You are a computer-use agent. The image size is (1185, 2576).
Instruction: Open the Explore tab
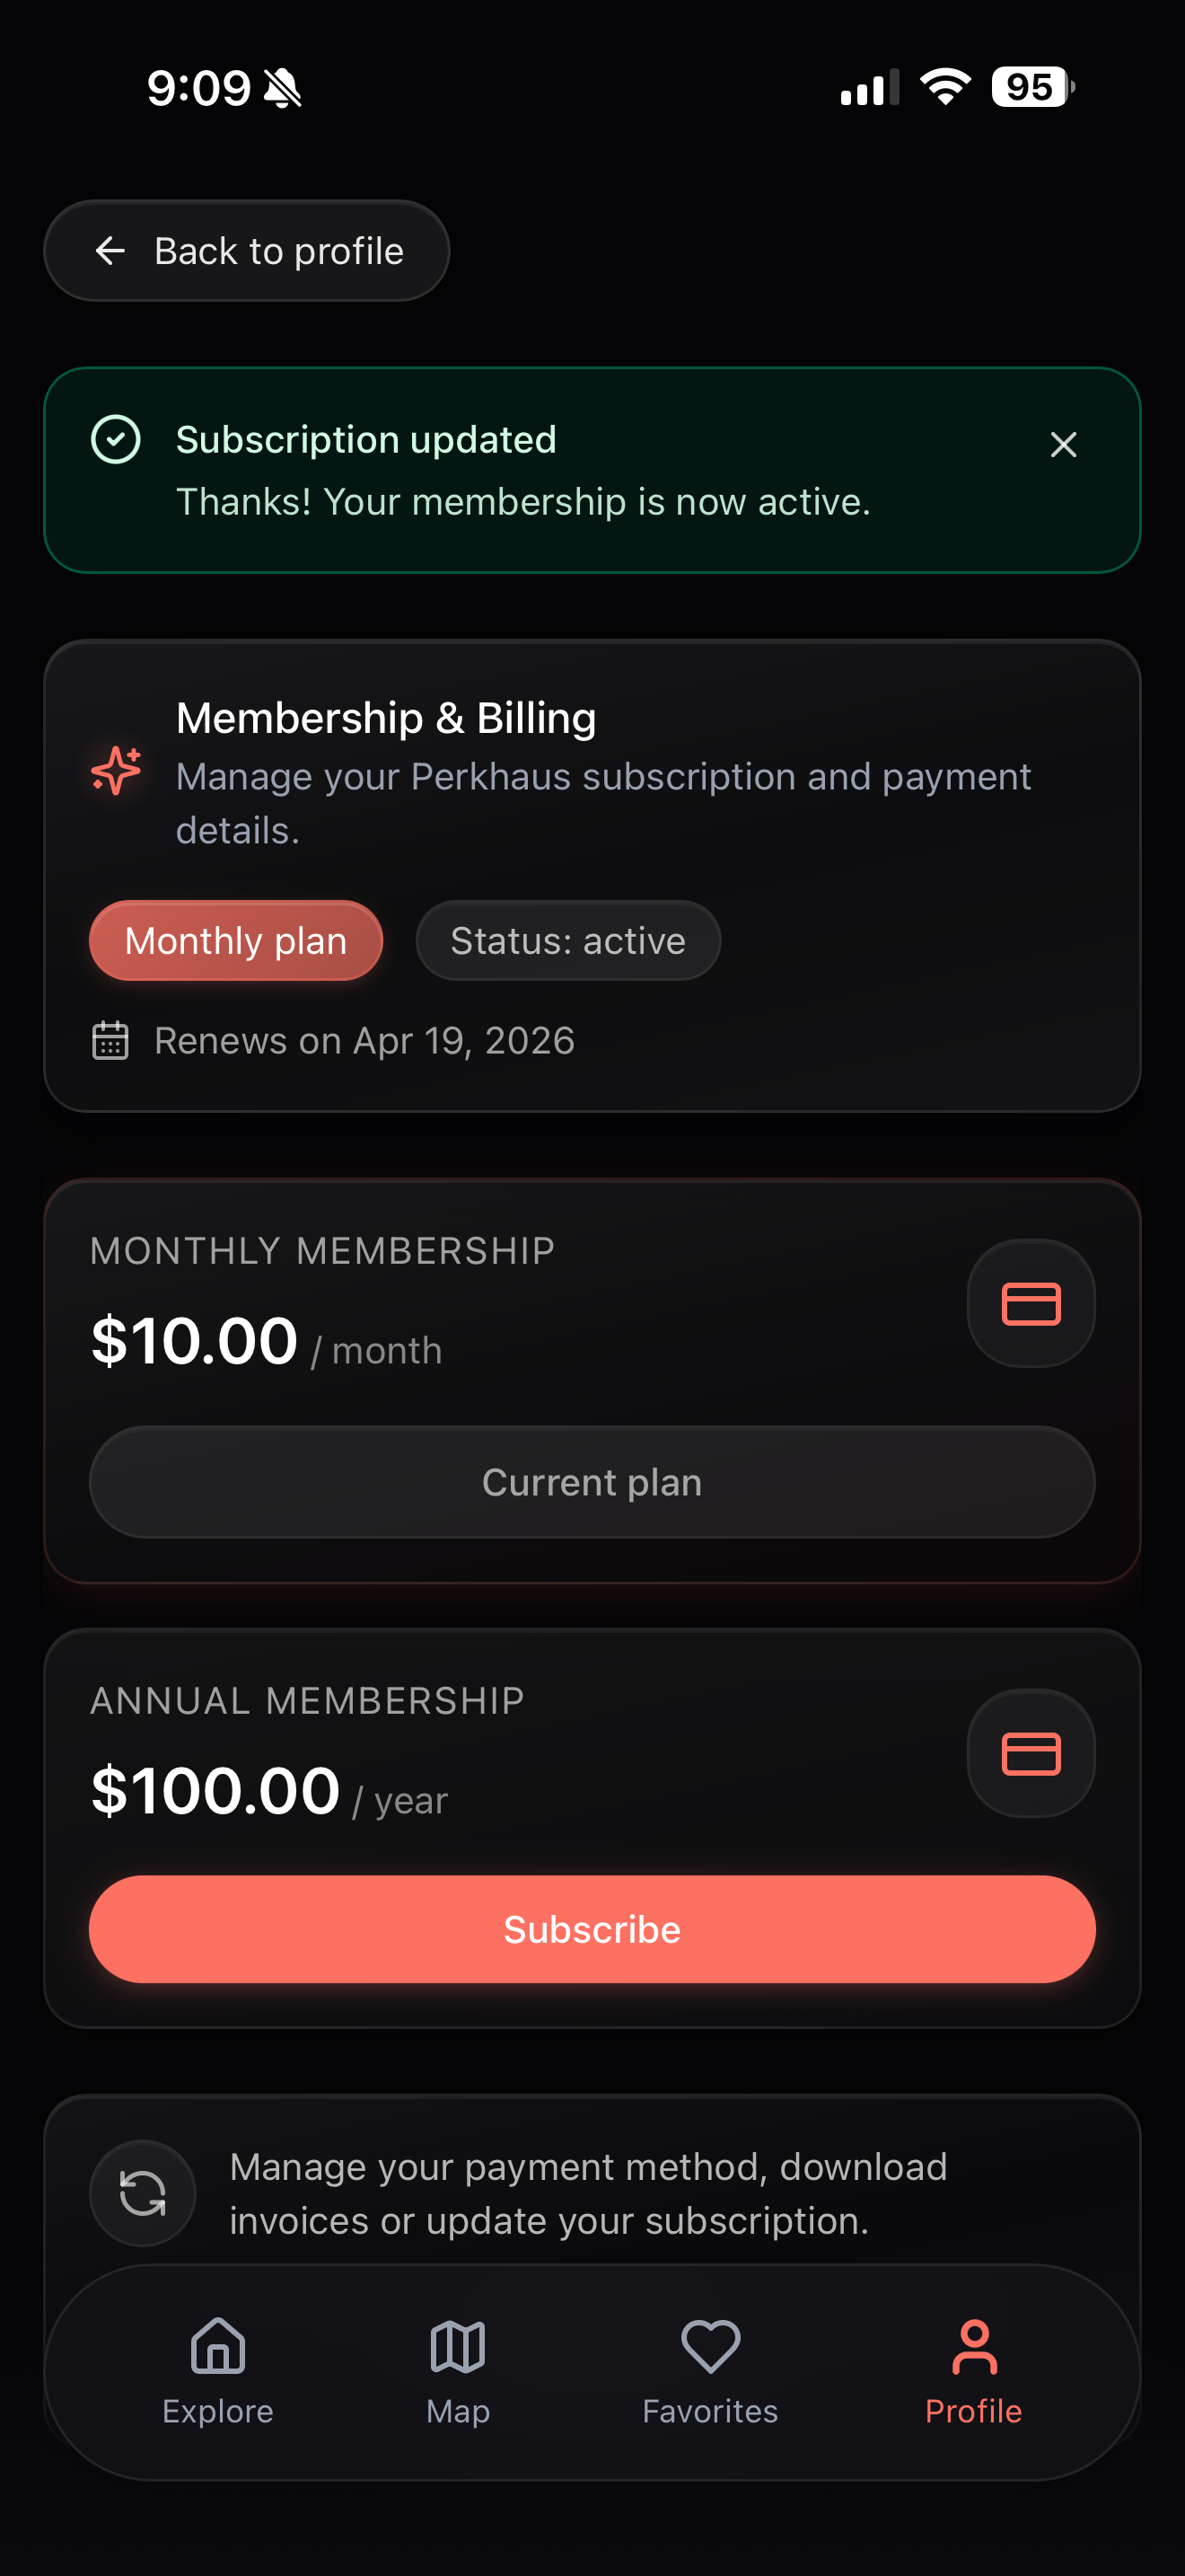pyautogui.click(x=218, y=2370)
